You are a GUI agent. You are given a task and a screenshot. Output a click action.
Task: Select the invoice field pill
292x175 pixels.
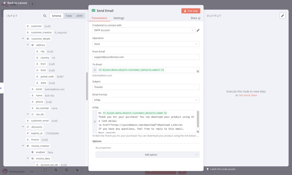tap(33, 140)
